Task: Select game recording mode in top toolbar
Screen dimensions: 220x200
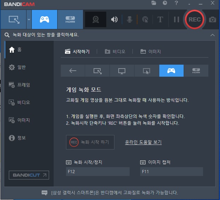Action: click(44, 19)
